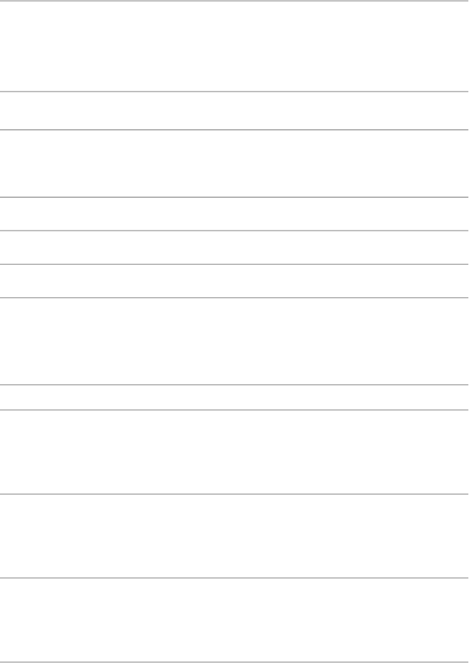Click the divider line under the third row
This screenshot has height=663, width=469.
[234, 197]
